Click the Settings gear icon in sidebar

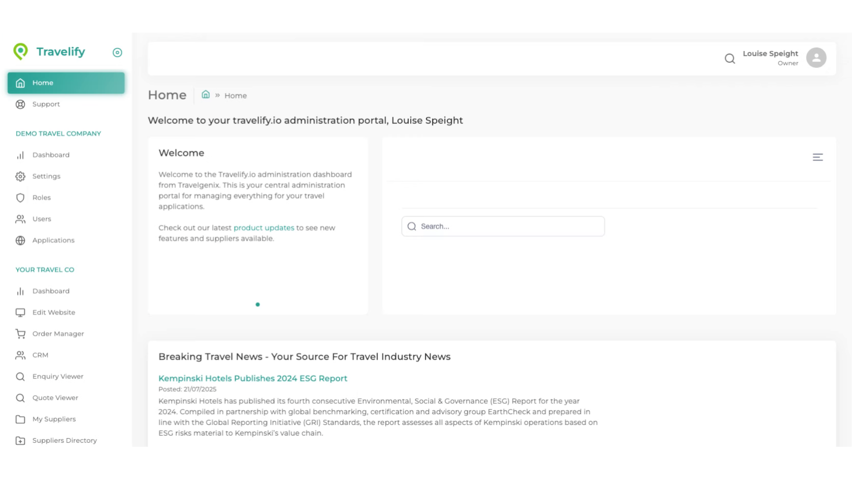pos(20,177)
